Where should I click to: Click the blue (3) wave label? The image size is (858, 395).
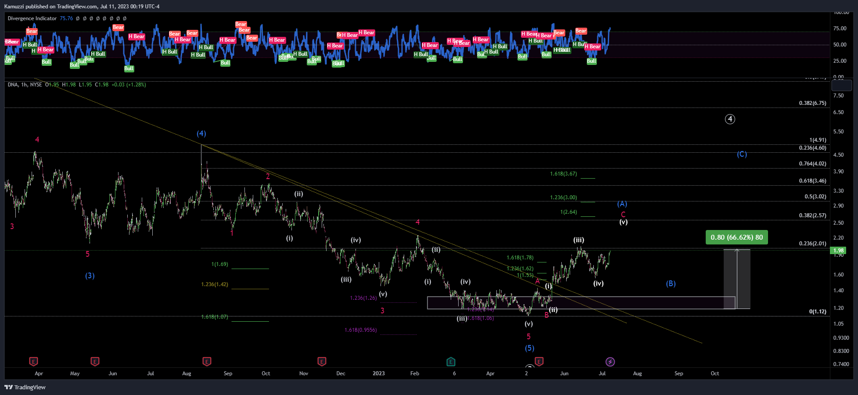coord(90,276)
